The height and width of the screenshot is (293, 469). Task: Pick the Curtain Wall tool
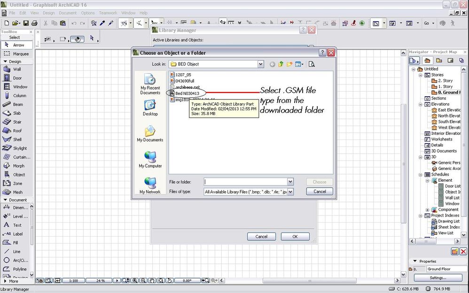tap(17, 157)
